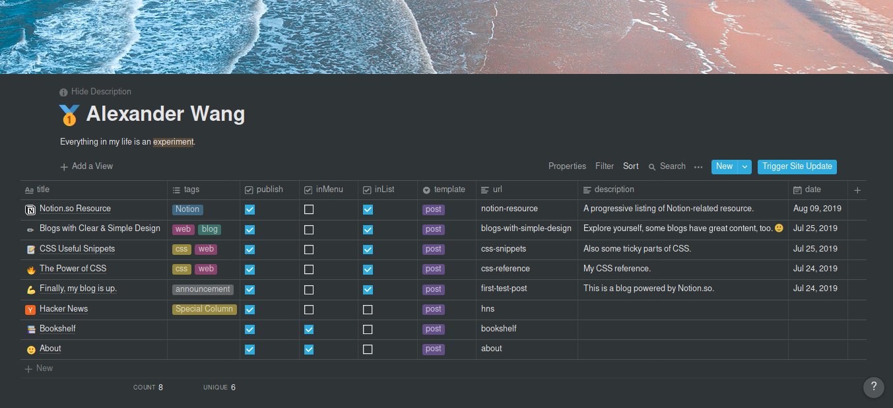Viewport: 893px width, 408px height.
Task: Open the inMenu column header
Action: click(329, 189)
